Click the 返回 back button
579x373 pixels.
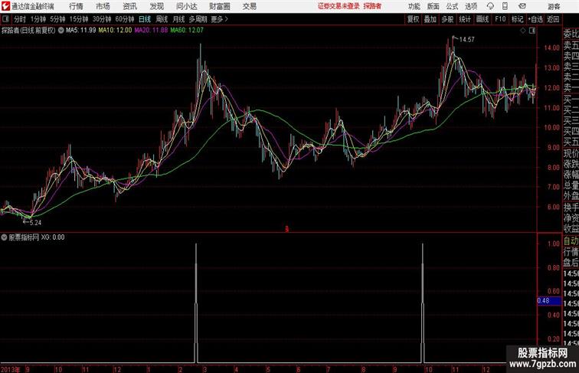[553, 19]
